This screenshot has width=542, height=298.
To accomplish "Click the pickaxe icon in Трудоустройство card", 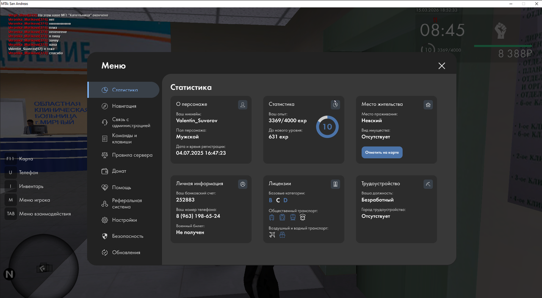I will tap(428, 184).
